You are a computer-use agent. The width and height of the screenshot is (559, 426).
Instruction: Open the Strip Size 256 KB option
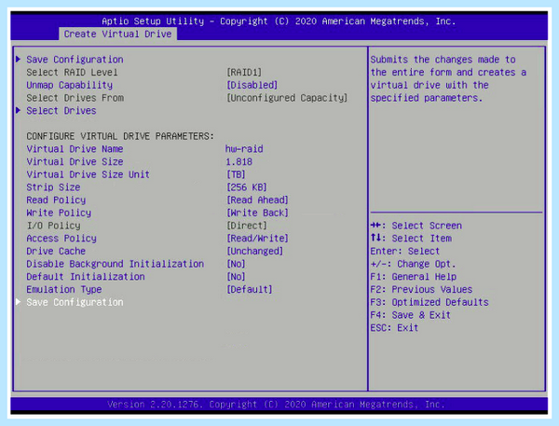(247, 187)
